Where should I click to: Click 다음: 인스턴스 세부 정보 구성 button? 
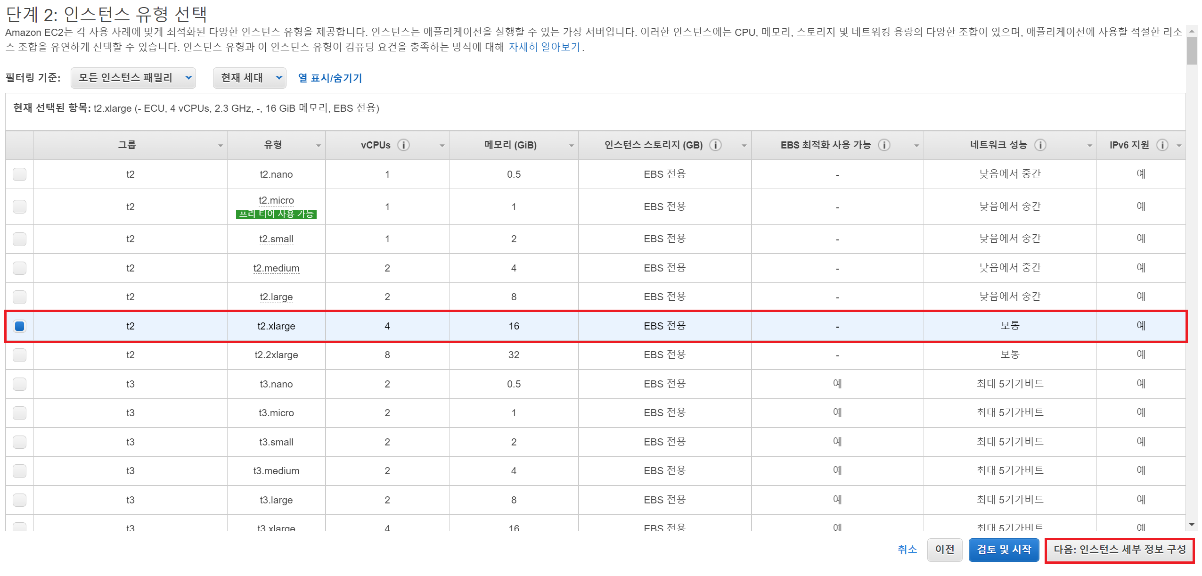click(x=1119, y=550)
